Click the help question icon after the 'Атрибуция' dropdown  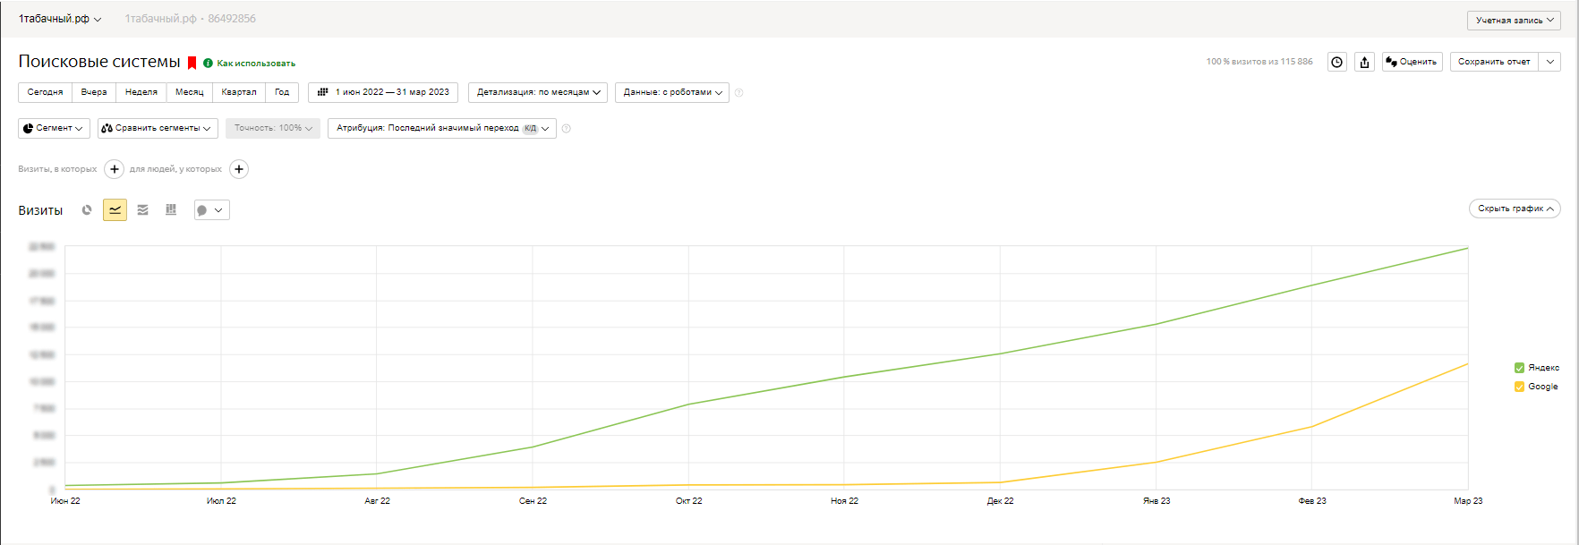click(566, 128)
